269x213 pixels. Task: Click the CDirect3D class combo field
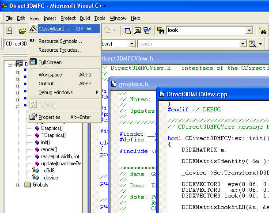coord(16,44)
